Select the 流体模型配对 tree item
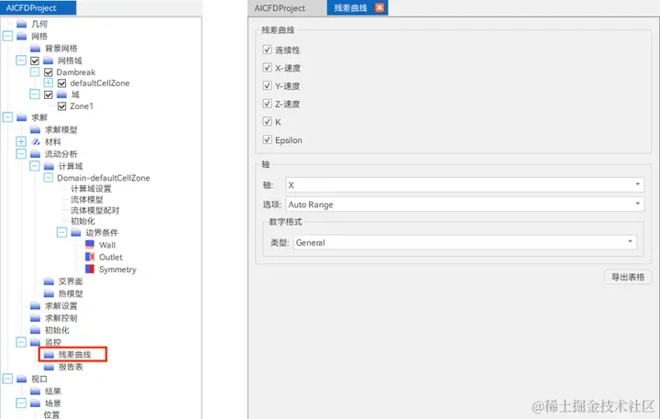The image size is (660, 419). pos(95,210)
